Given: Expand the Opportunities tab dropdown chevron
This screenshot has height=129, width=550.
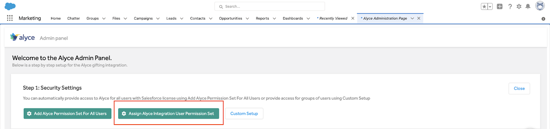Looking at the screenshot, I should pos(247,19).
